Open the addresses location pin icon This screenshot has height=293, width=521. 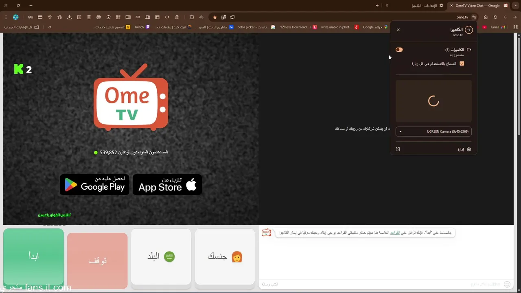pos(50,17)
